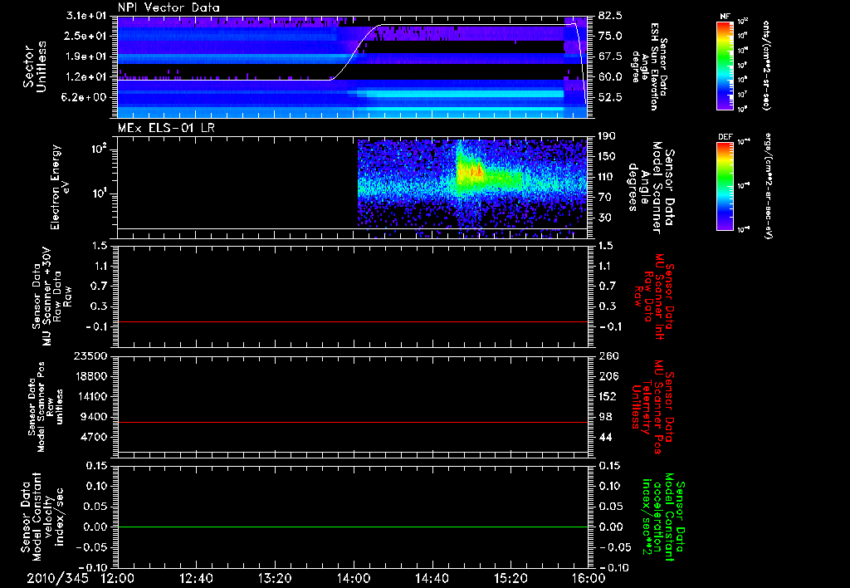Screen dimensions: 850x588
Task: Click the Electron Energy eV axis title
Action: click(61, 187)
